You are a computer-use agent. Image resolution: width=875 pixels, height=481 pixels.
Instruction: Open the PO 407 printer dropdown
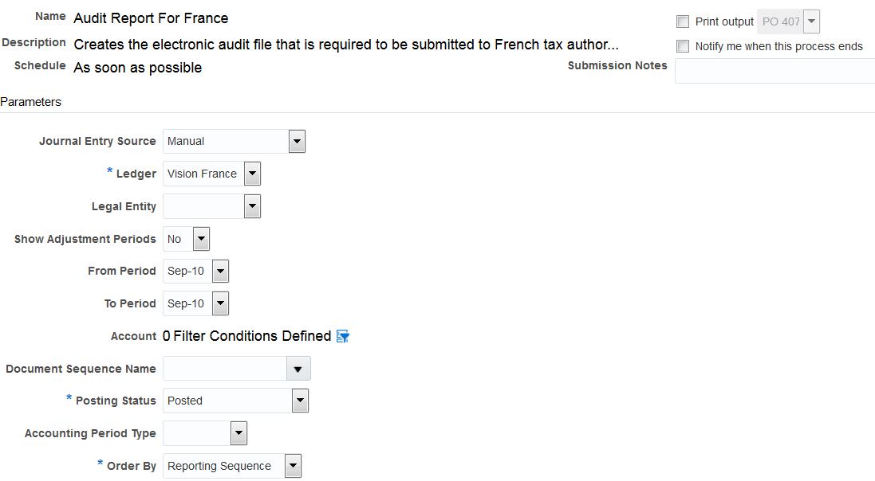811,22
